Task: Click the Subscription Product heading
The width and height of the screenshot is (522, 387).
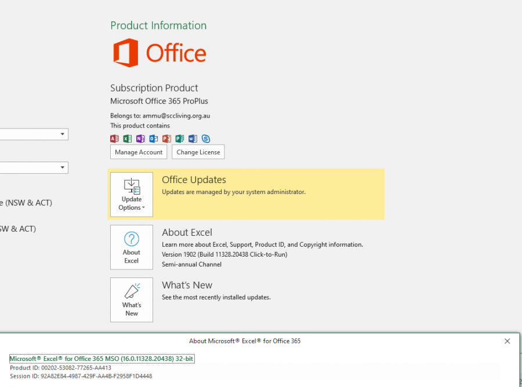Action: (x=154, y=88)
